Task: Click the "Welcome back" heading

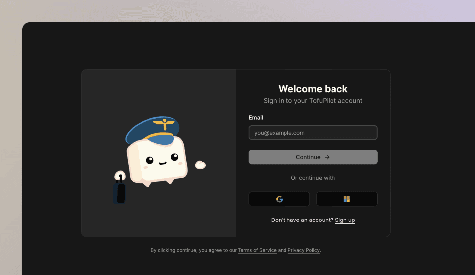Action: click(x=313, y=89)
